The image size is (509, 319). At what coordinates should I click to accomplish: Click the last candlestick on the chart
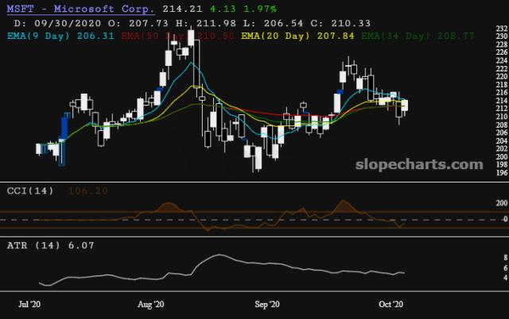405,106
